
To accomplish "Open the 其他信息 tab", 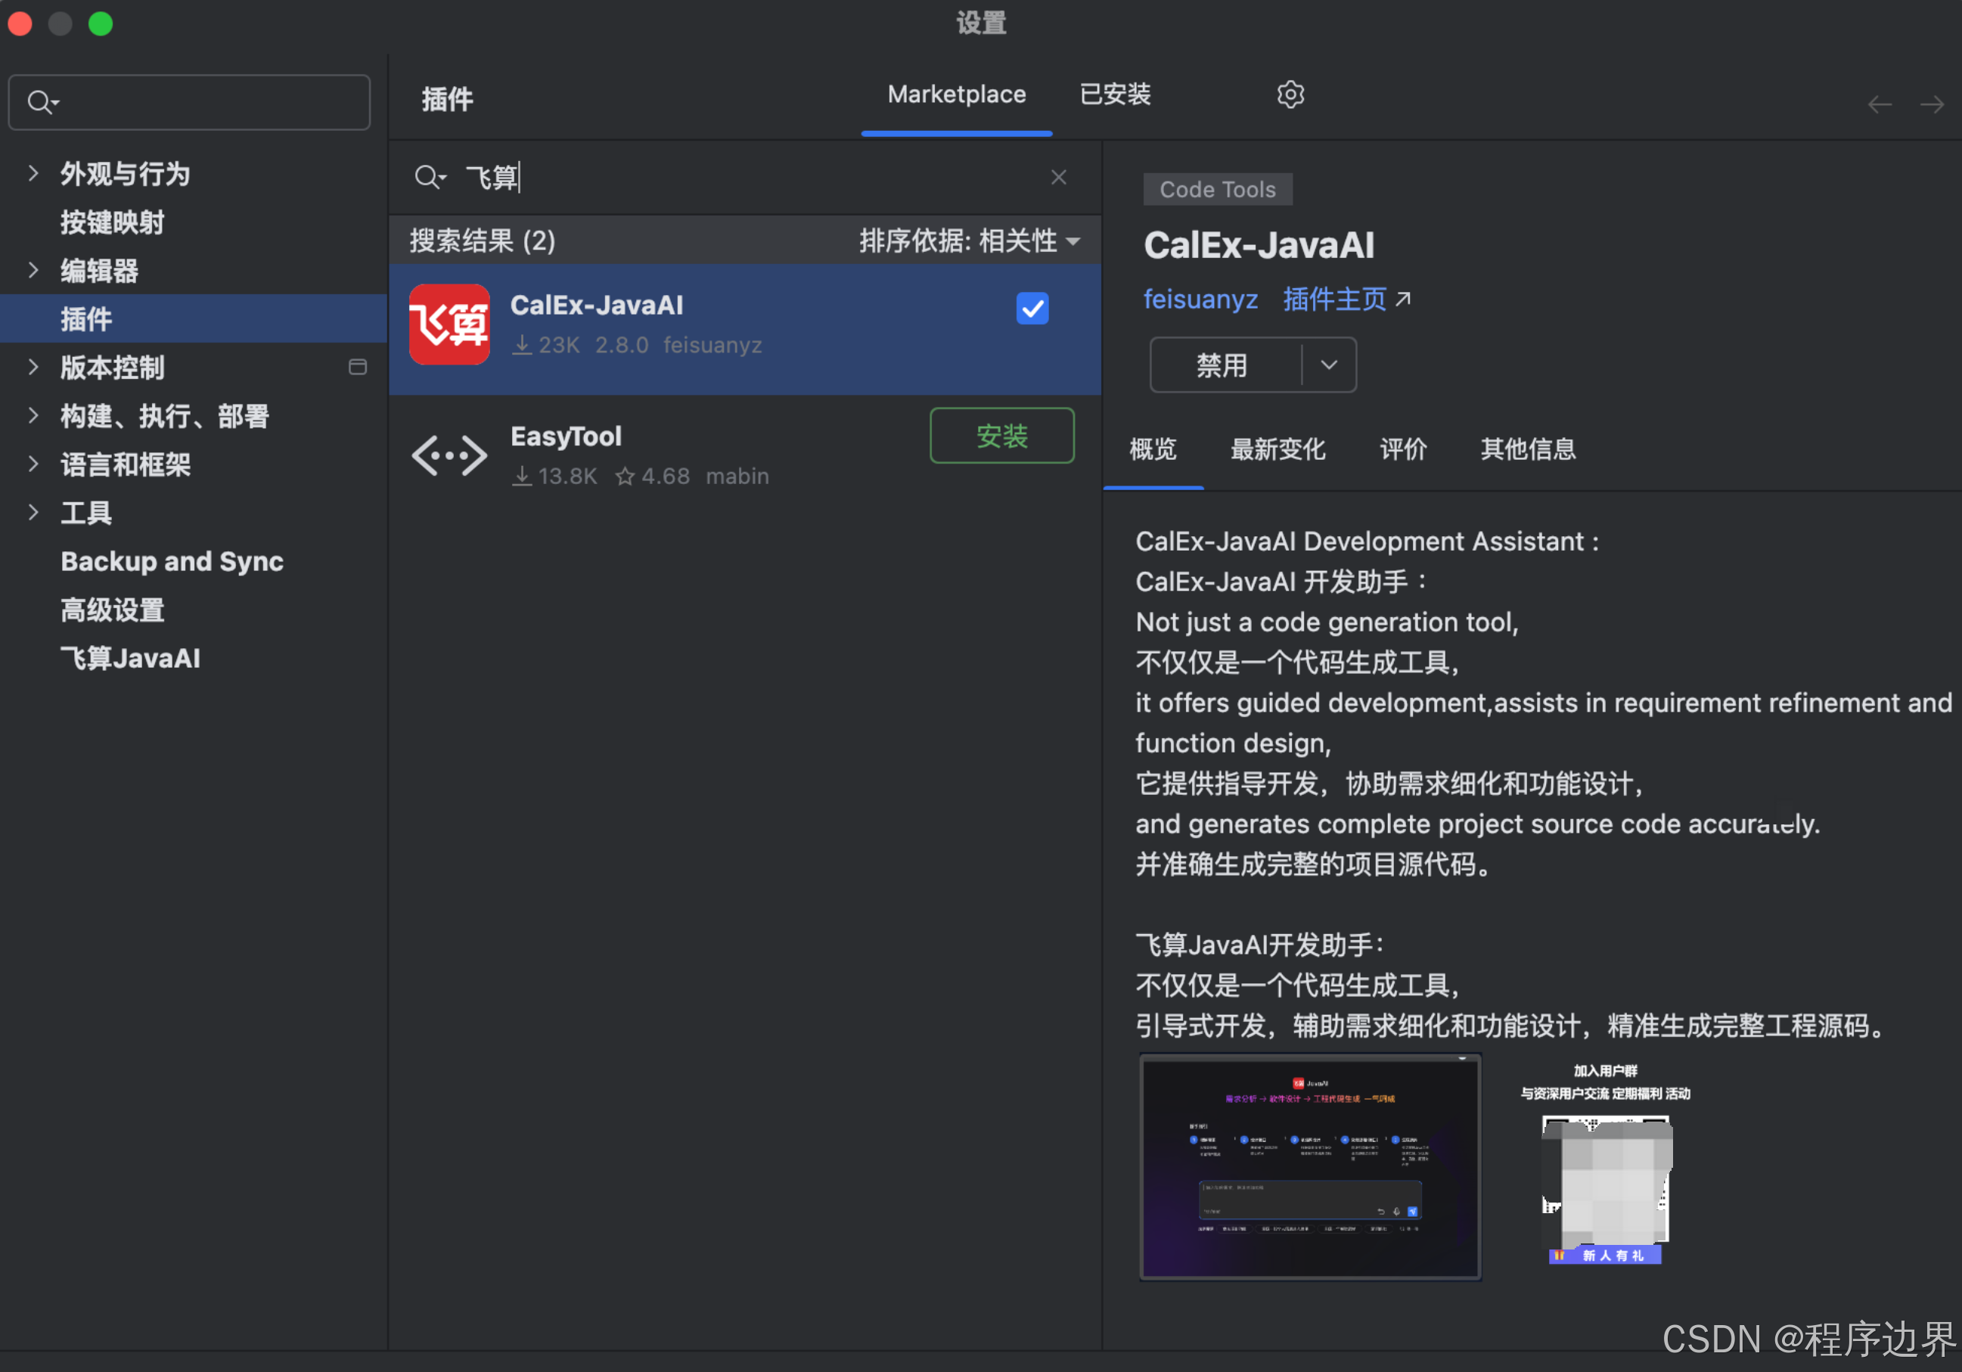I will click(x=1528, y=449).
